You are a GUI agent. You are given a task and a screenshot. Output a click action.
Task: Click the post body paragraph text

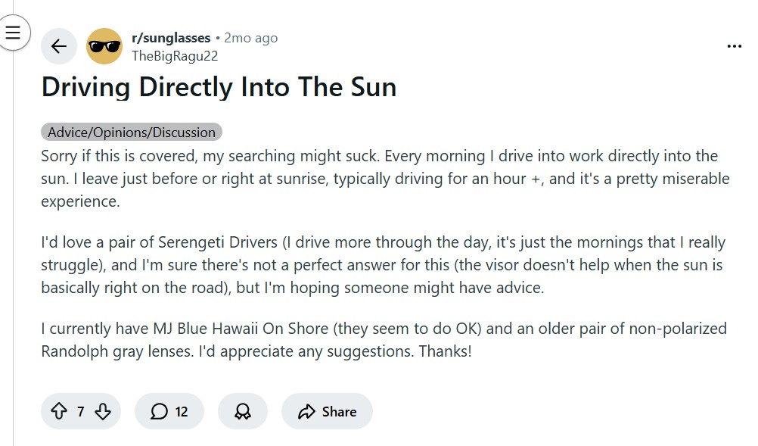pos(378,178)
